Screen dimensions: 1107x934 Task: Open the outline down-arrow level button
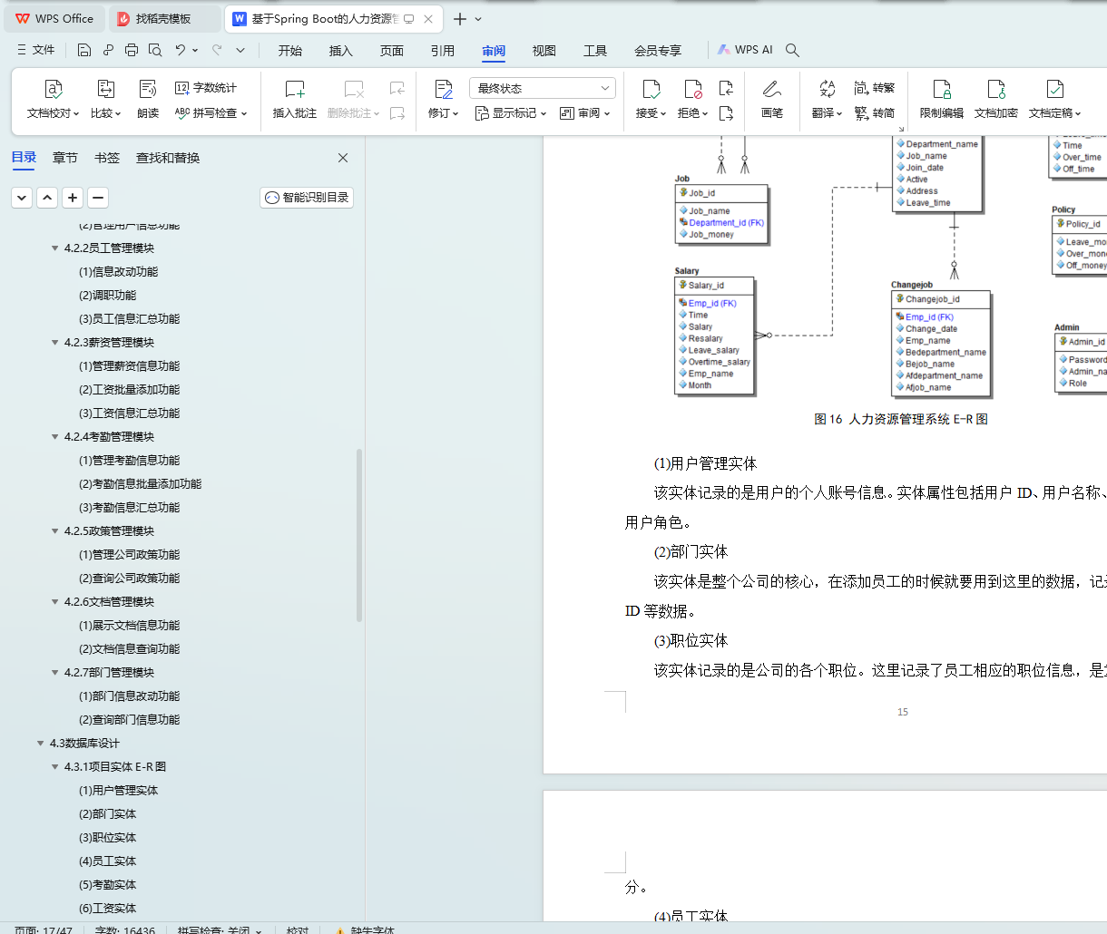(22, 198)
